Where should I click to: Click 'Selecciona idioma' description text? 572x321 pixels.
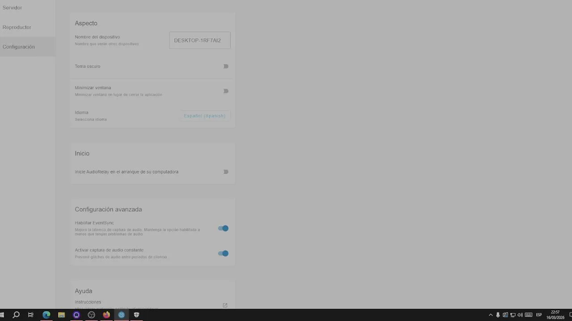(x=91, y=119)
